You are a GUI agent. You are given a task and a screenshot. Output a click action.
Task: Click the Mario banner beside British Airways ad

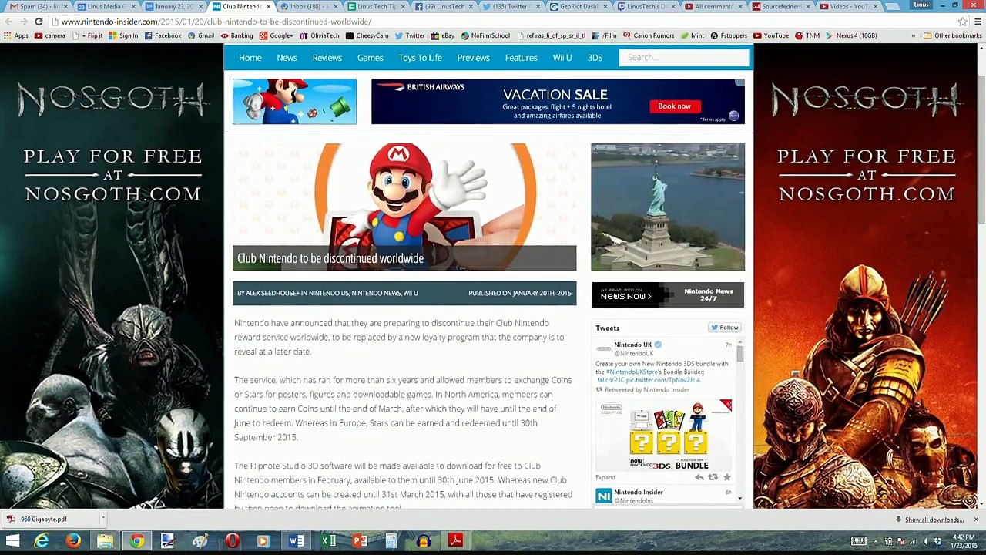click(295, 101)
